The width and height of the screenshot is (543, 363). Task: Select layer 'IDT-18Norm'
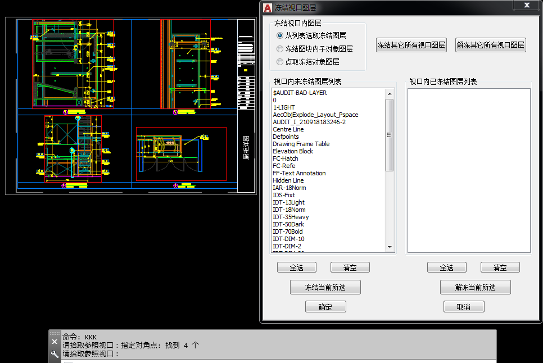[x=329, y=210]
